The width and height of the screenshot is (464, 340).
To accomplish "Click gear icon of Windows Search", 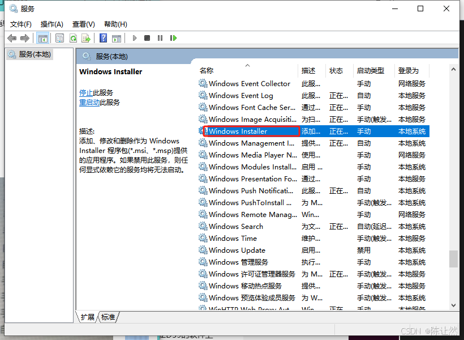I will click(203, 227).
